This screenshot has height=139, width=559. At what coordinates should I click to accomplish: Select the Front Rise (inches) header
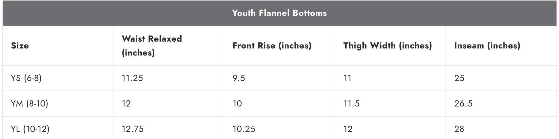coord(272,45)
